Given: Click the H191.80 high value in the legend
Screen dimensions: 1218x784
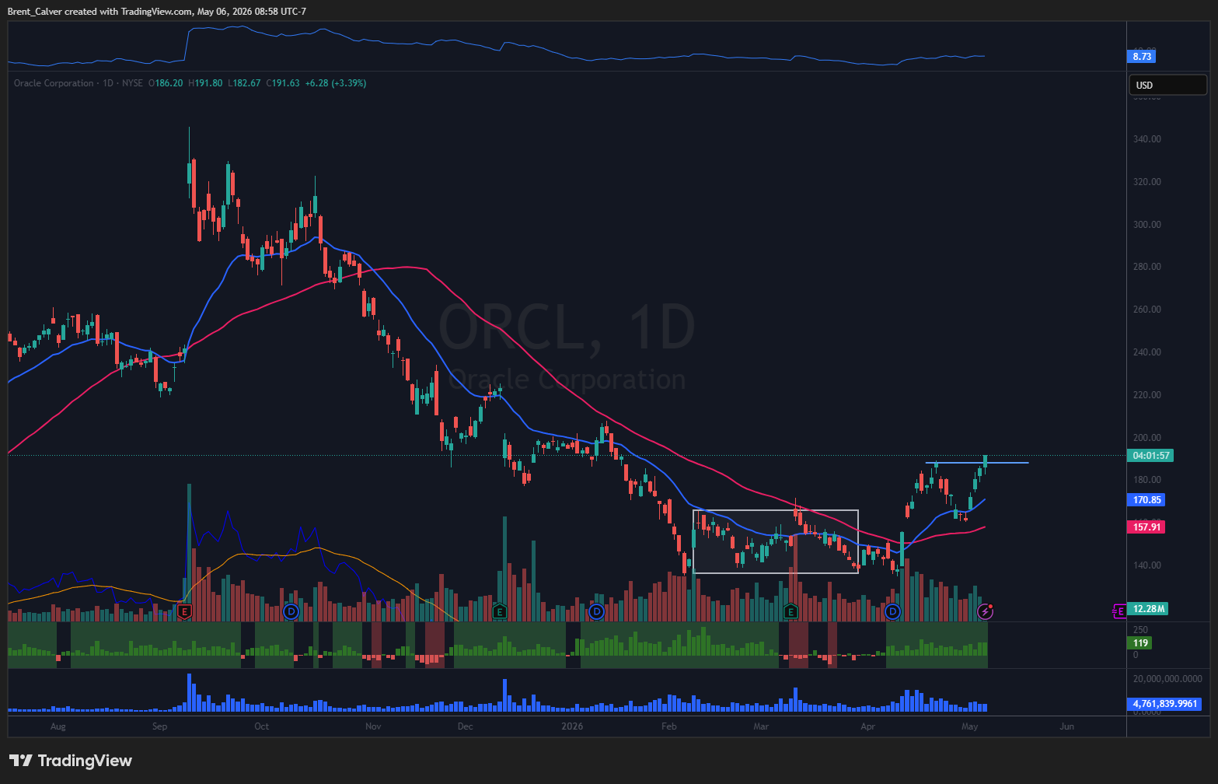Looking at the screenshot, I should (204, 83).
